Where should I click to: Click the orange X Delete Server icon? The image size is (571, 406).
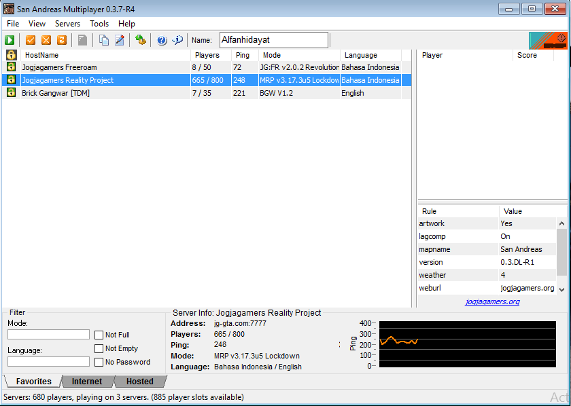pyautogui.click(x=46, y=40)
